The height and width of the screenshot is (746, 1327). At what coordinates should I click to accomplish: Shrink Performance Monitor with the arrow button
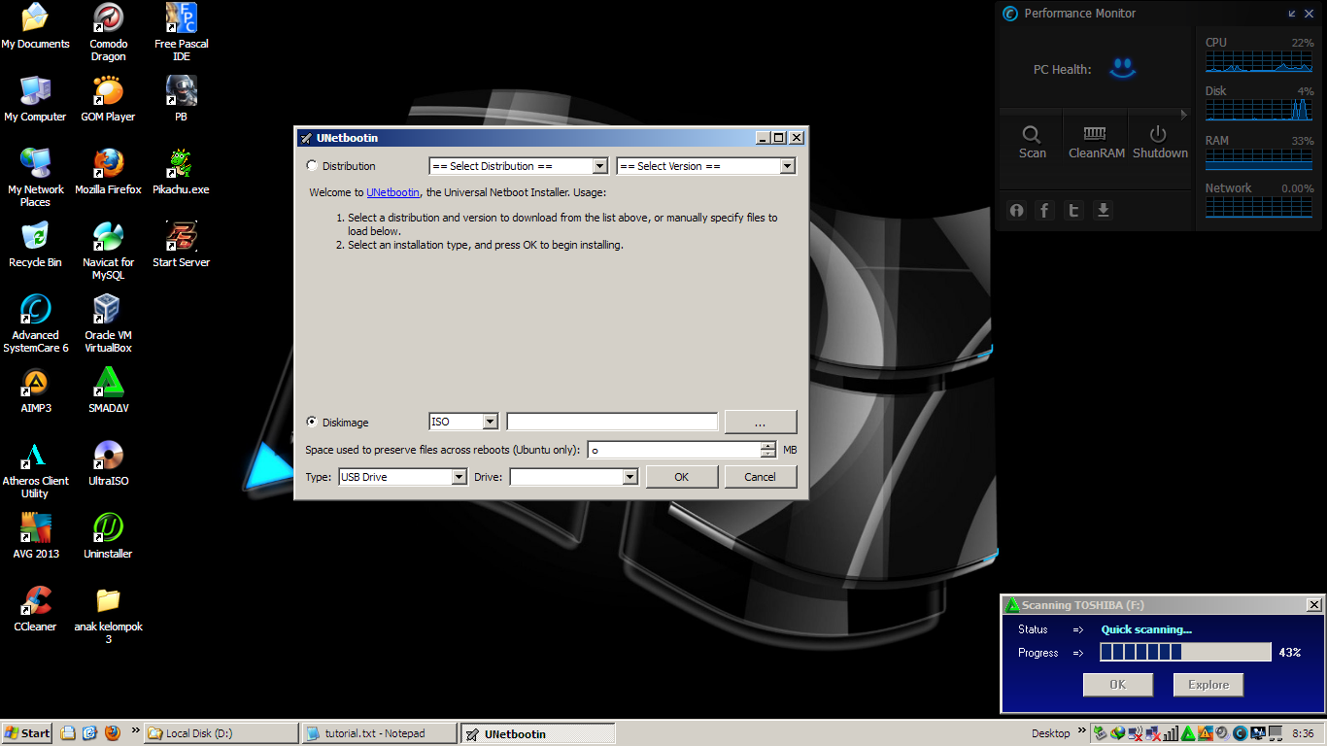[1292, 14]
